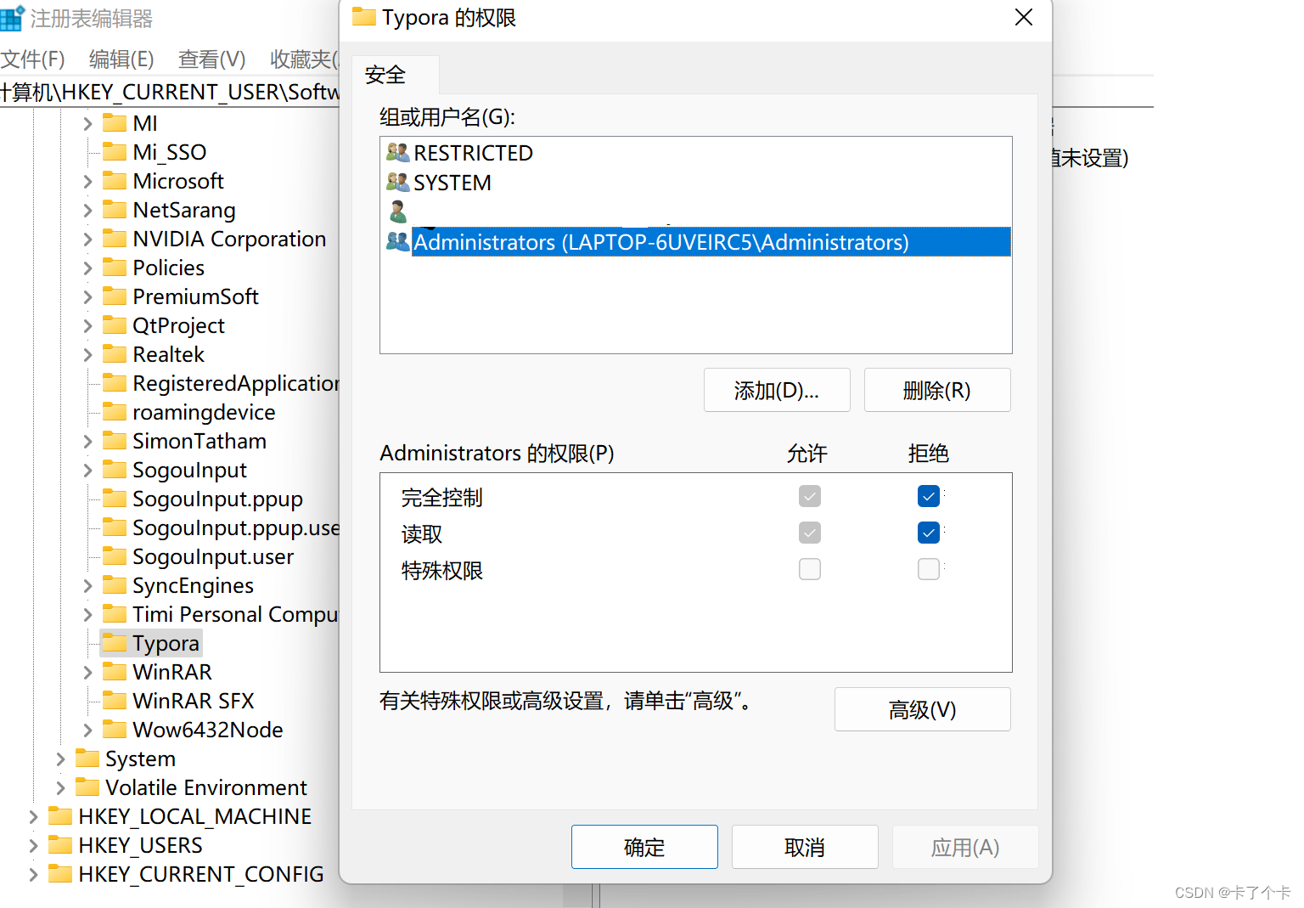The width and height of the screenshot is (1304, 908).
Task: Click the PremiumSoft folder icon
Action: click(x=115, y=296)
